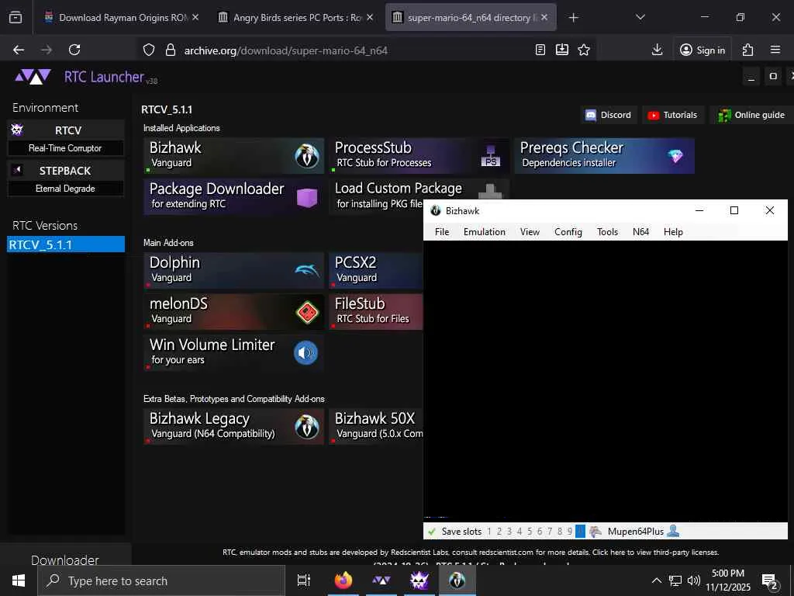Open the volume control in system tray
The height and width of the screenshot is (596, 794).
pyautogui.click(x=694, y=580)
